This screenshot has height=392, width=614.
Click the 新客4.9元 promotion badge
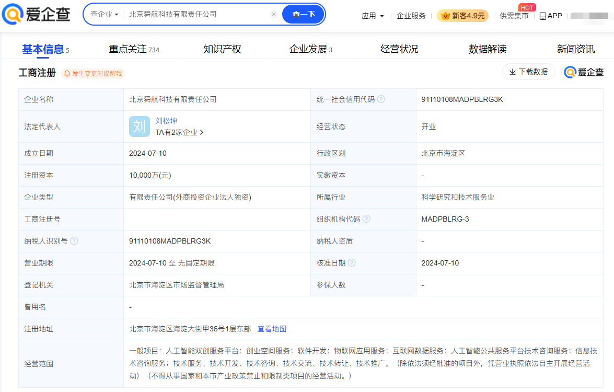tap(462, 16)
